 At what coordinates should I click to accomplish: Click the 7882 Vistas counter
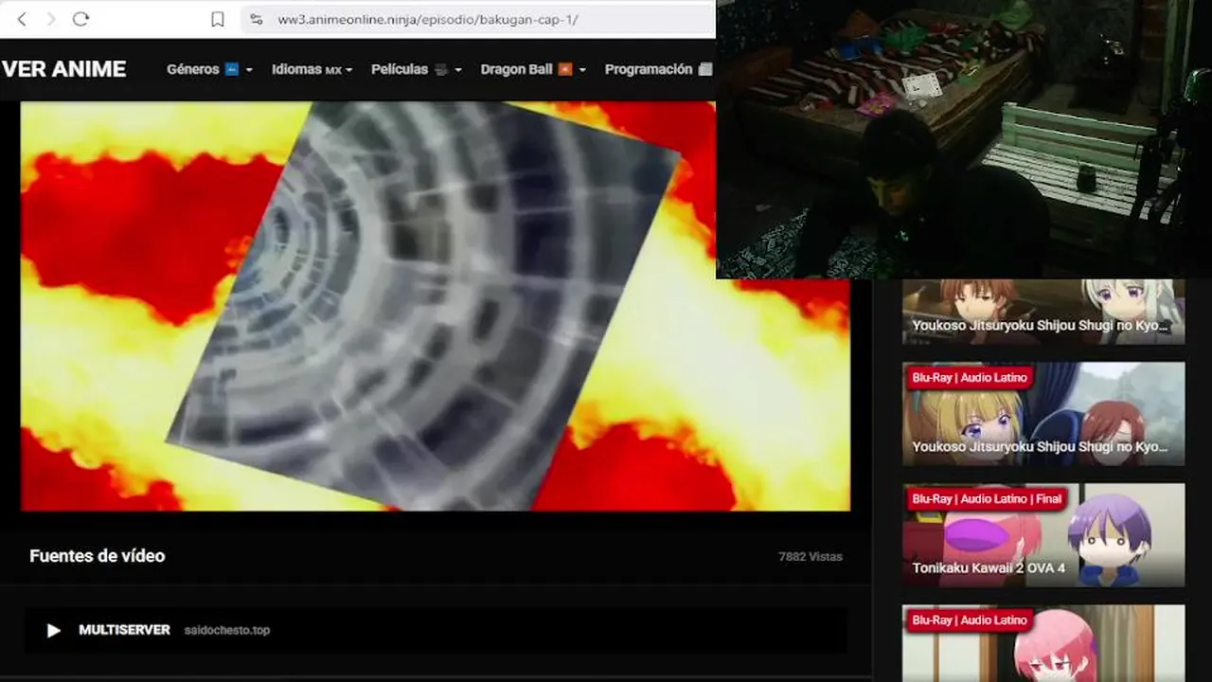811,557
